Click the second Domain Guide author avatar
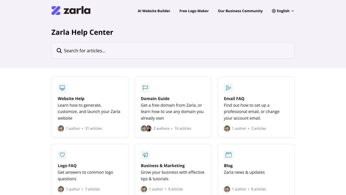This screenshot has width=346, height=195. click(x=149, y=128)
